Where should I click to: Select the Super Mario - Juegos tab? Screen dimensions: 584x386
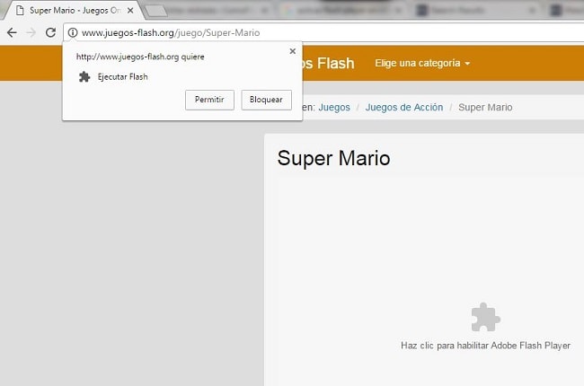[75, 11]
